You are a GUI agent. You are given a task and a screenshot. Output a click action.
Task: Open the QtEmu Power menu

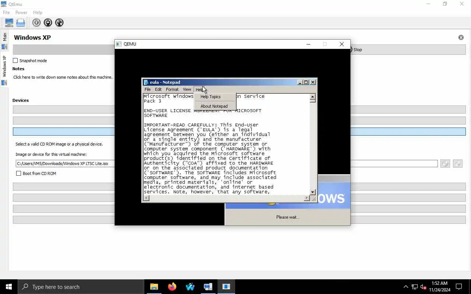coord(21,12)
